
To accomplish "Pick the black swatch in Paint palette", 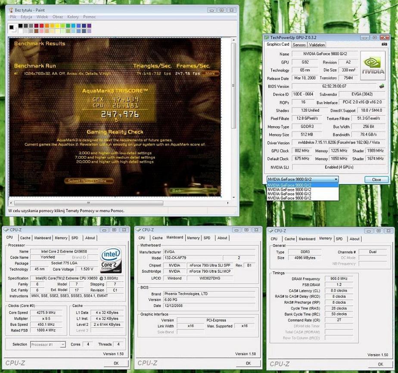I will pos(20,26).
